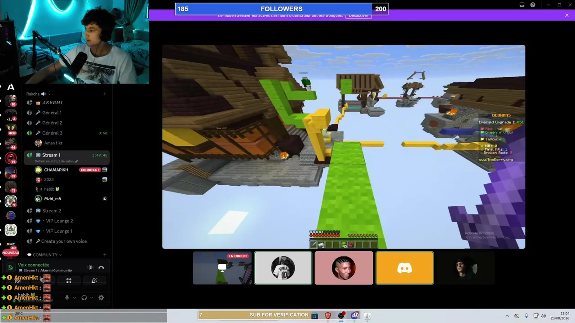Show hidden system tray icons
The height and width of the screenshot is (323, 575).
pos(507,316)
